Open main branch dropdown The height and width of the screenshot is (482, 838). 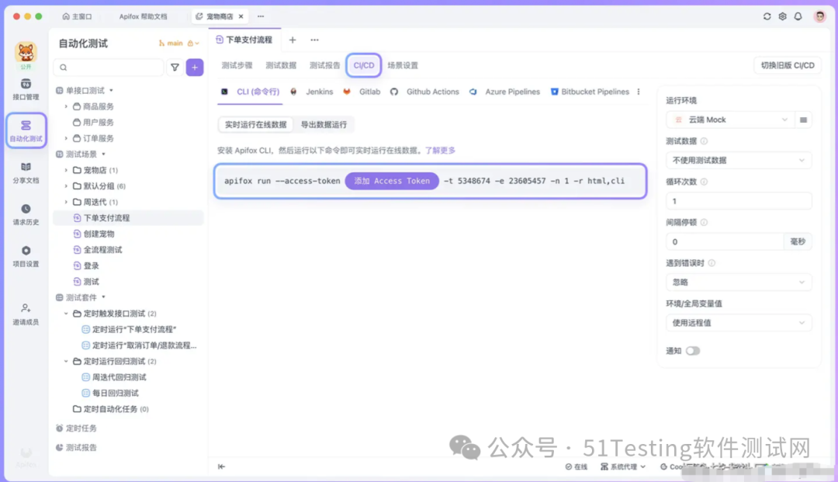(x=178, y=43)
